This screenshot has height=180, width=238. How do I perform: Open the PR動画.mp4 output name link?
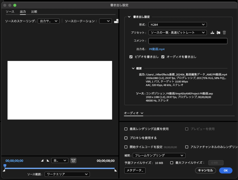click(157, 49)
